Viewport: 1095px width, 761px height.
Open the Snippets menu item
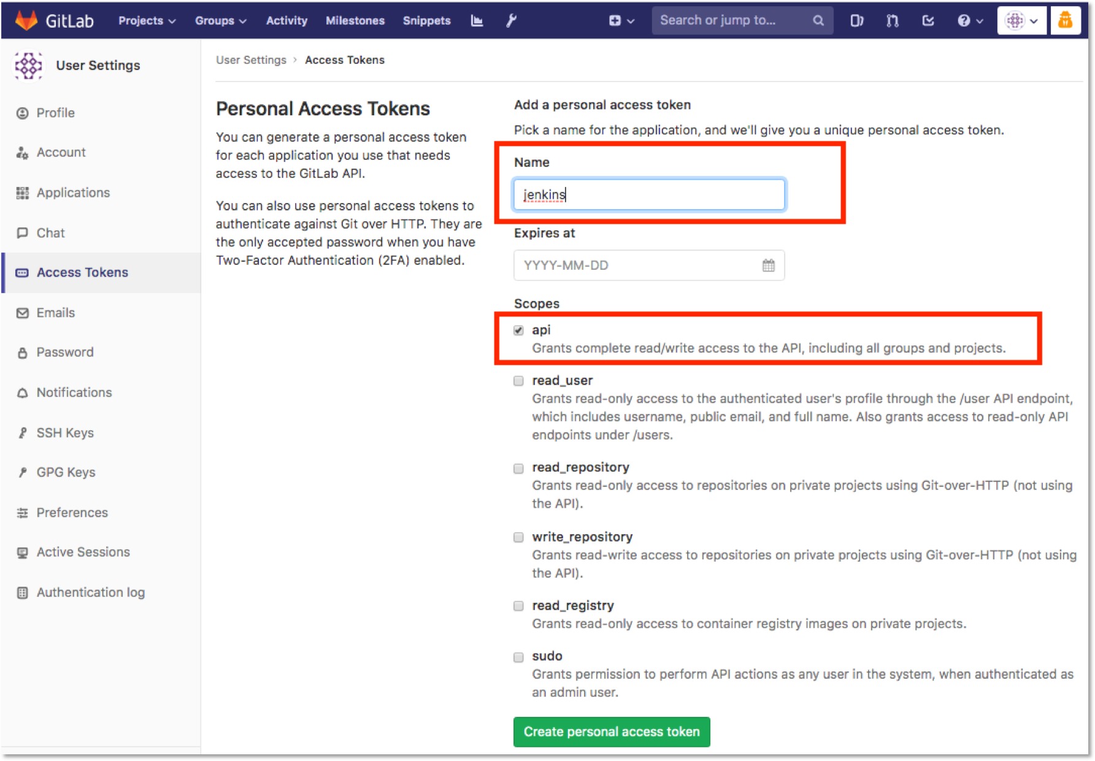pos(427,20)
